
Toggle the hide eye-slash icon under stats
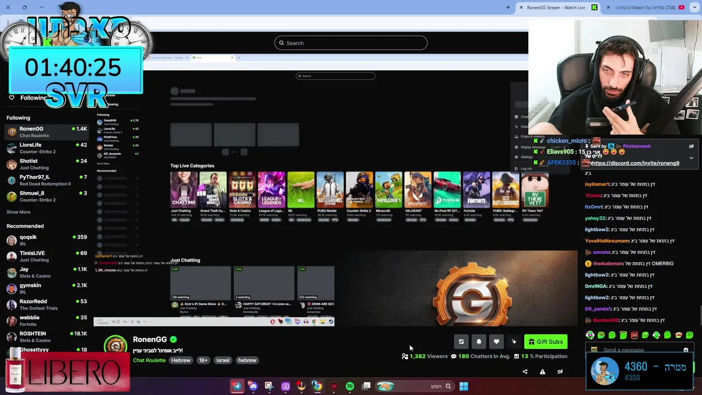click(560, 371)
